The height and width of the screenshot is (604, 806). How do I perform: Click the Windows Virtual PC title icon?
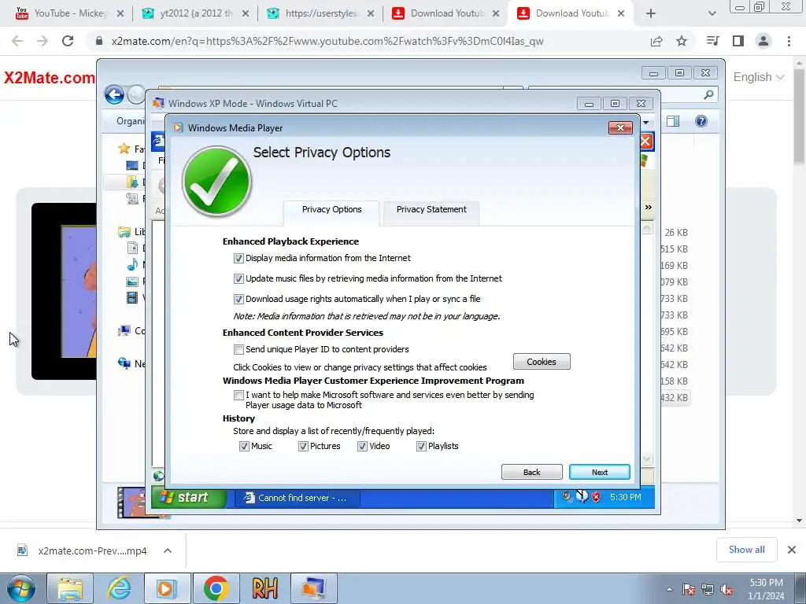click(x=158, y=103)
